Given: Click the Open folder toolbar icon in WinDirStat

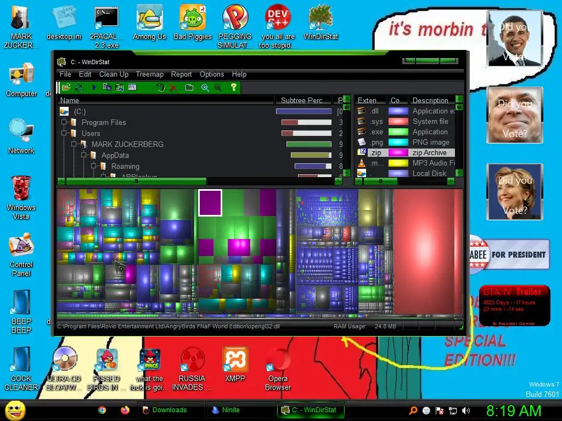Looking at the screenshot, I should click(x=66, y=87).
